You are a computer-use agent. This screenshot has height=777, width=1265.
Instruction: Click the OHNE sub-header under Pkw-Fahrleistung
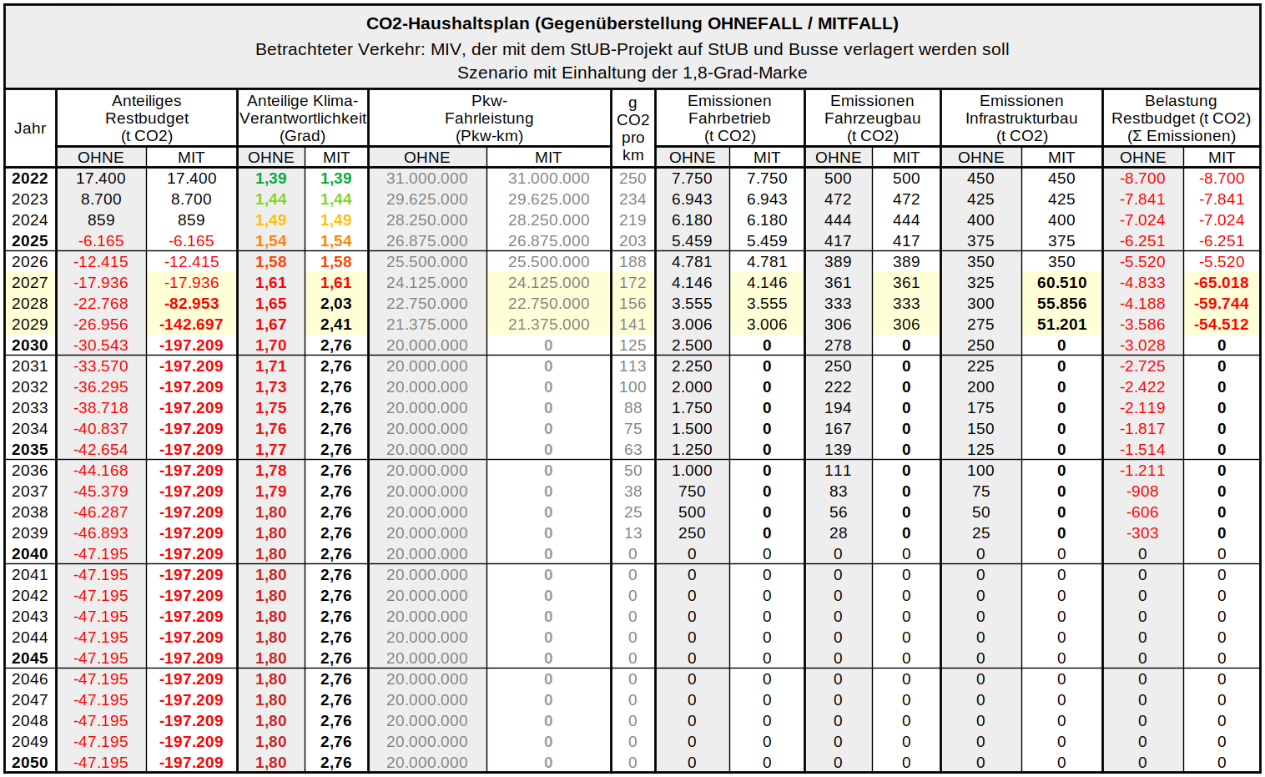point(426,158)
